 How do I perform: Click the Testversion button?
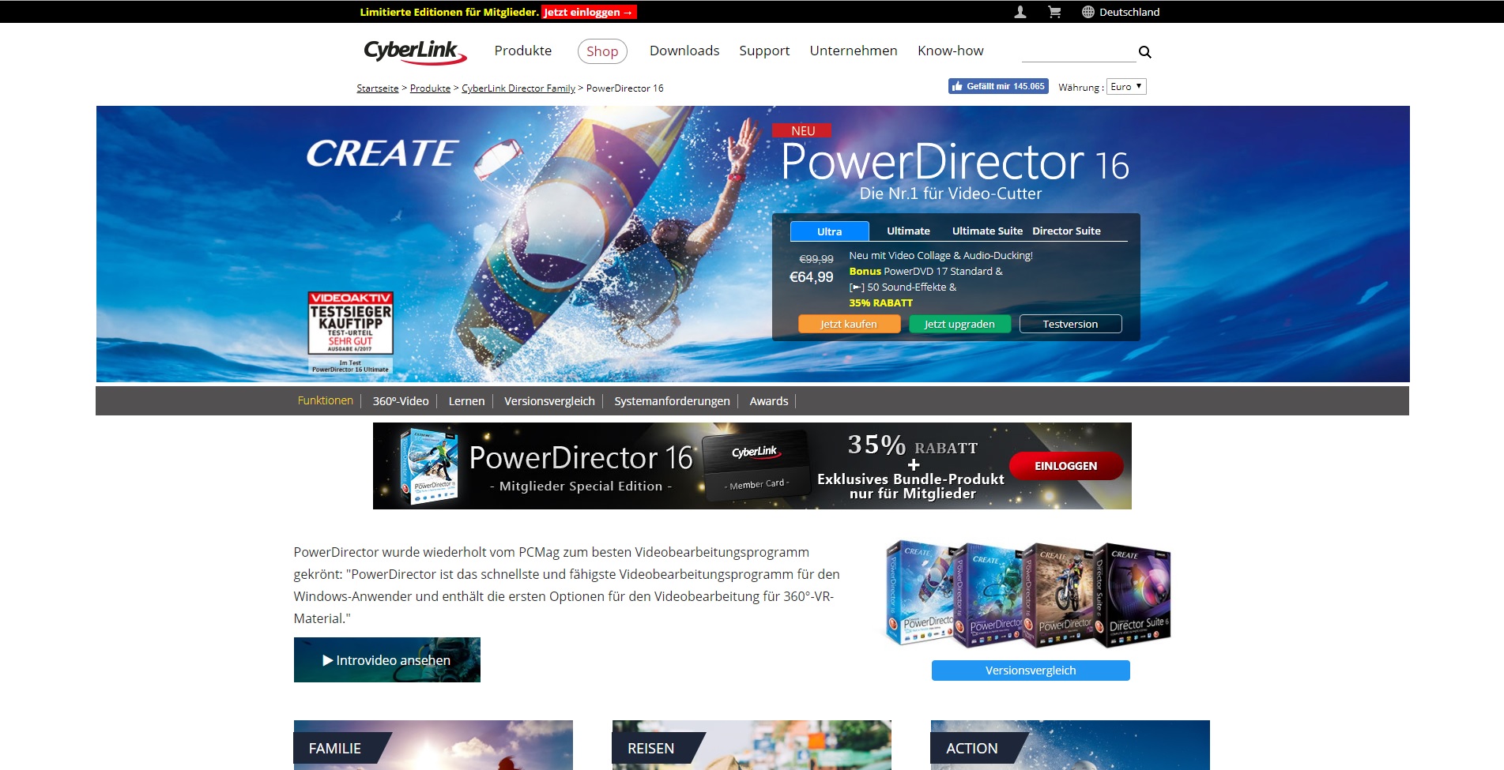pos(1070,324)
